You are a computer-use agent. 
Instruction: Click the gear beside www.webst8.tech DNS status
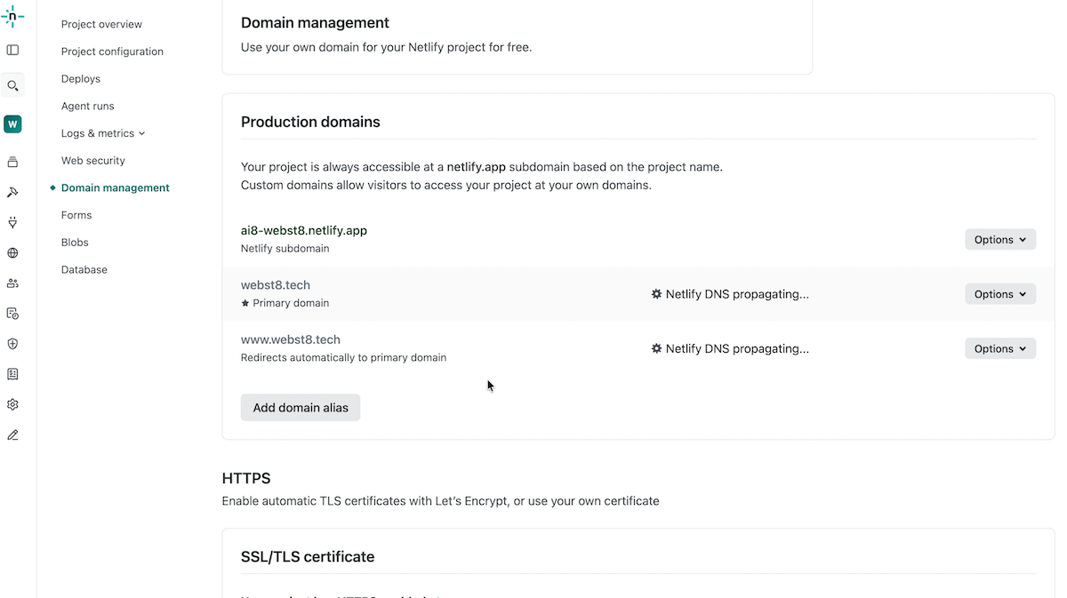pos(656,348)
